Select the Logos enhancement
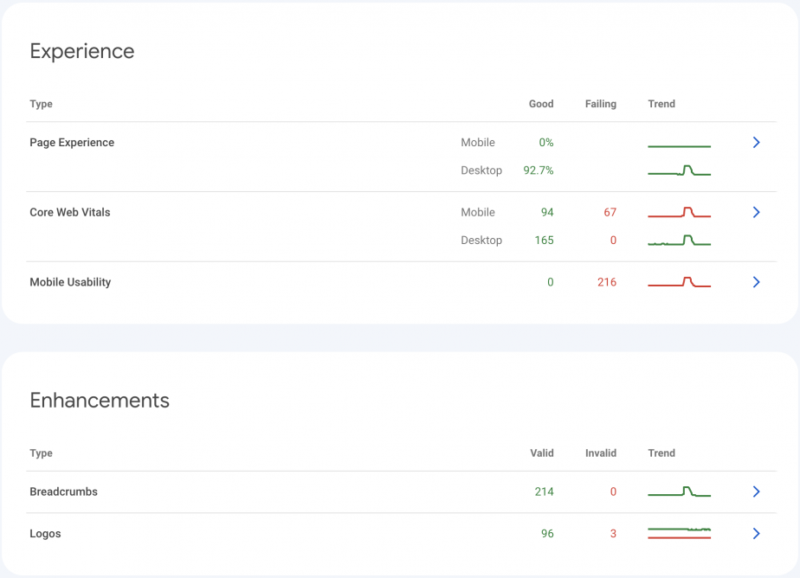The height and width of the screenshot is (578, 800). (45, 534)
